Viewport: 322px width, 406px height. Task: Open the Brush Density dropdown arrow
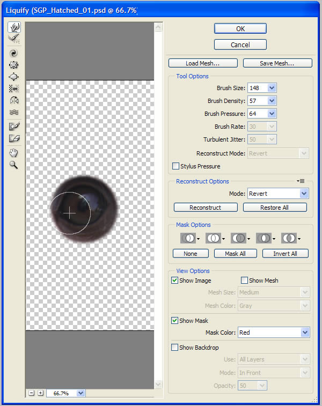[272, 101]
